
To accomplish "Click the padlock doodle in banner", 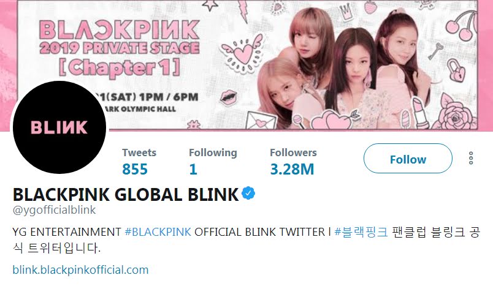I will point(456,71).
